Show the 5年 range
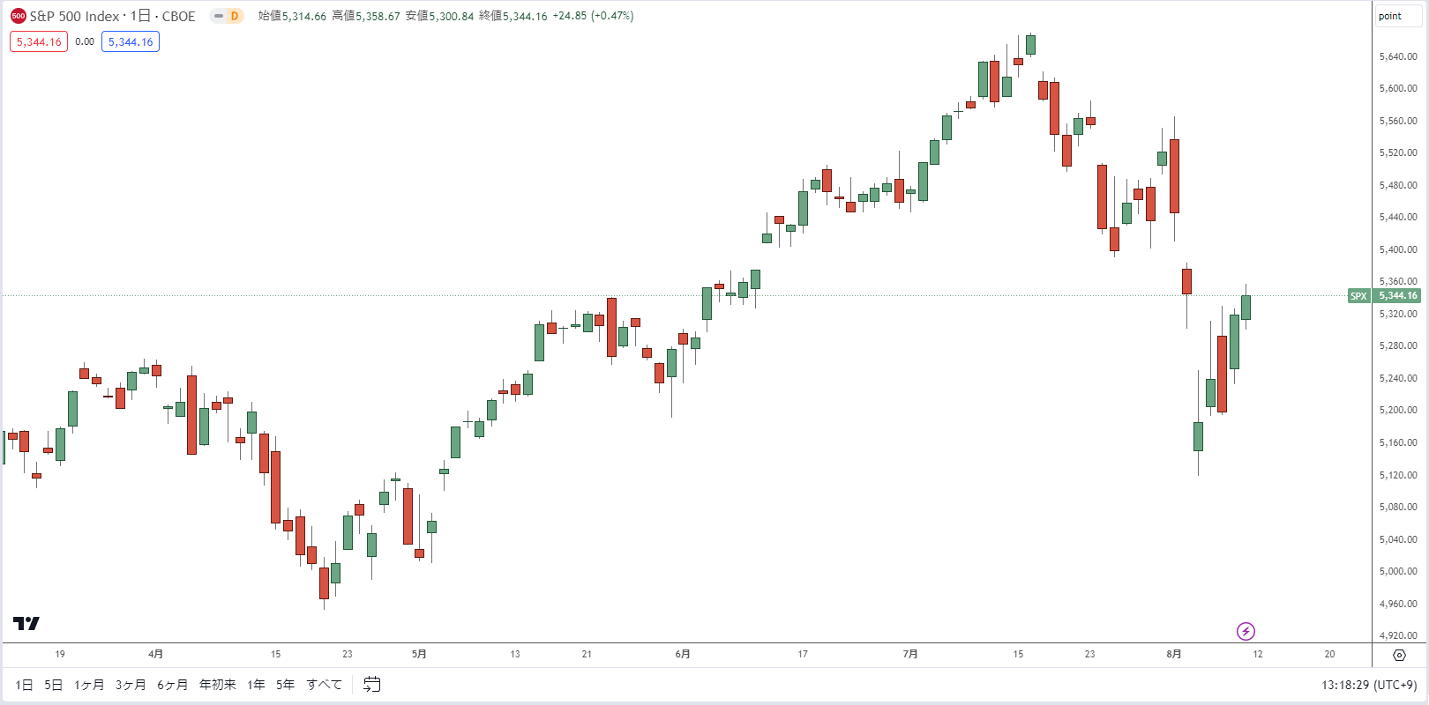The width and height of the screenshot is (1429, 705). coord(285,685)
